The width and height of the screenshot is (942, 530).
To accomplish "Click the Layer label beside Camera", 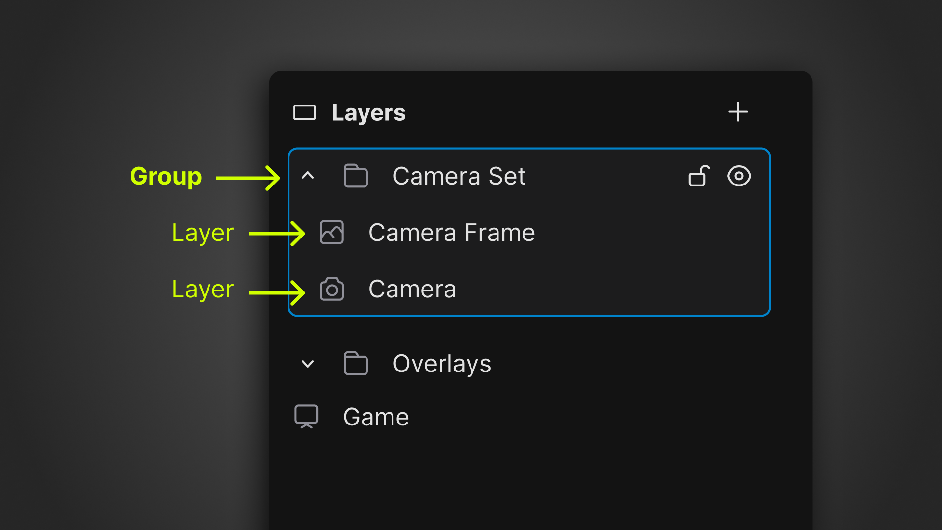I will pos(203,289).
